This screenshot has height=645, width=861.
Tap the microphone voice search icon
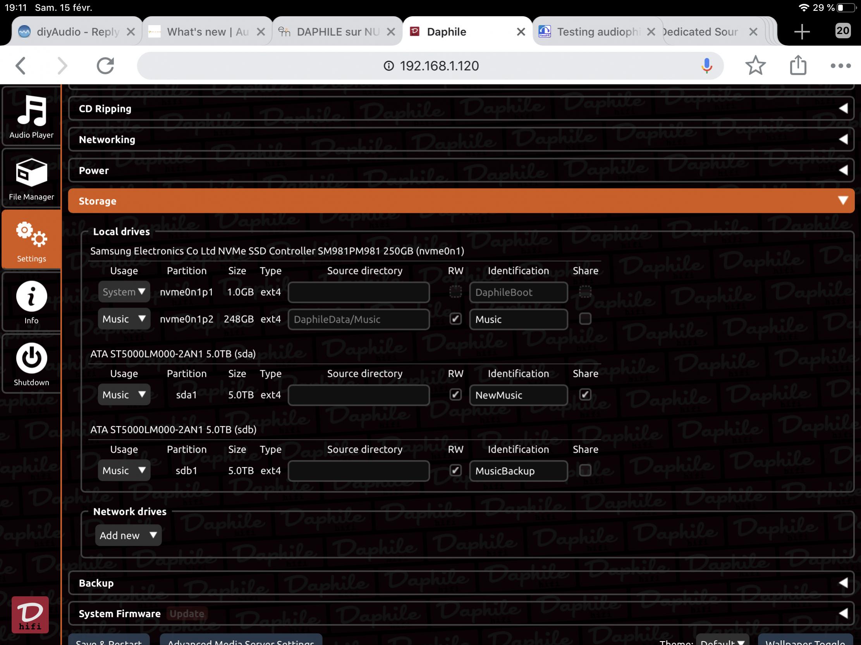(706, 66)
